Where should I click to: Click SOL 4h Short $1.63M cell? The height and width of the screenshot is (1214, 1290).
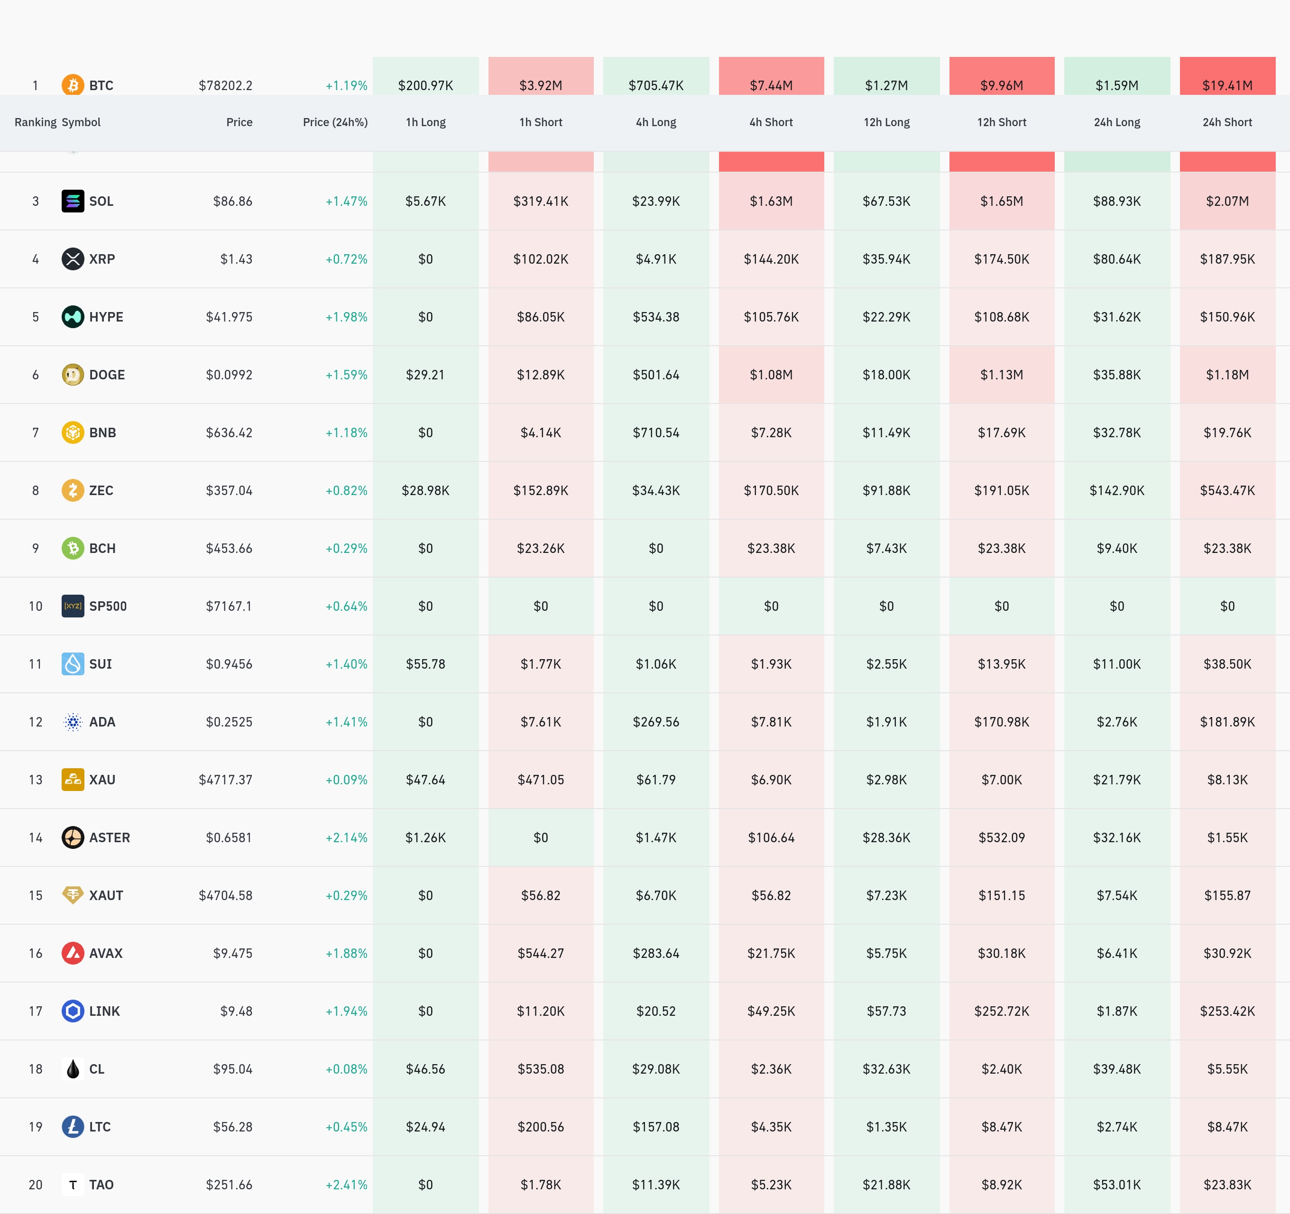click(x=771, y=201)
